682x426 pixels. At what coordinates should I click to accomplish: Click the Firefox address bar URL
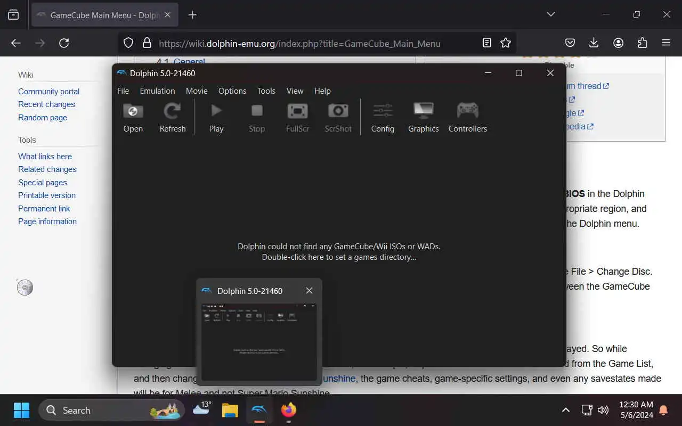coord(299,44)
